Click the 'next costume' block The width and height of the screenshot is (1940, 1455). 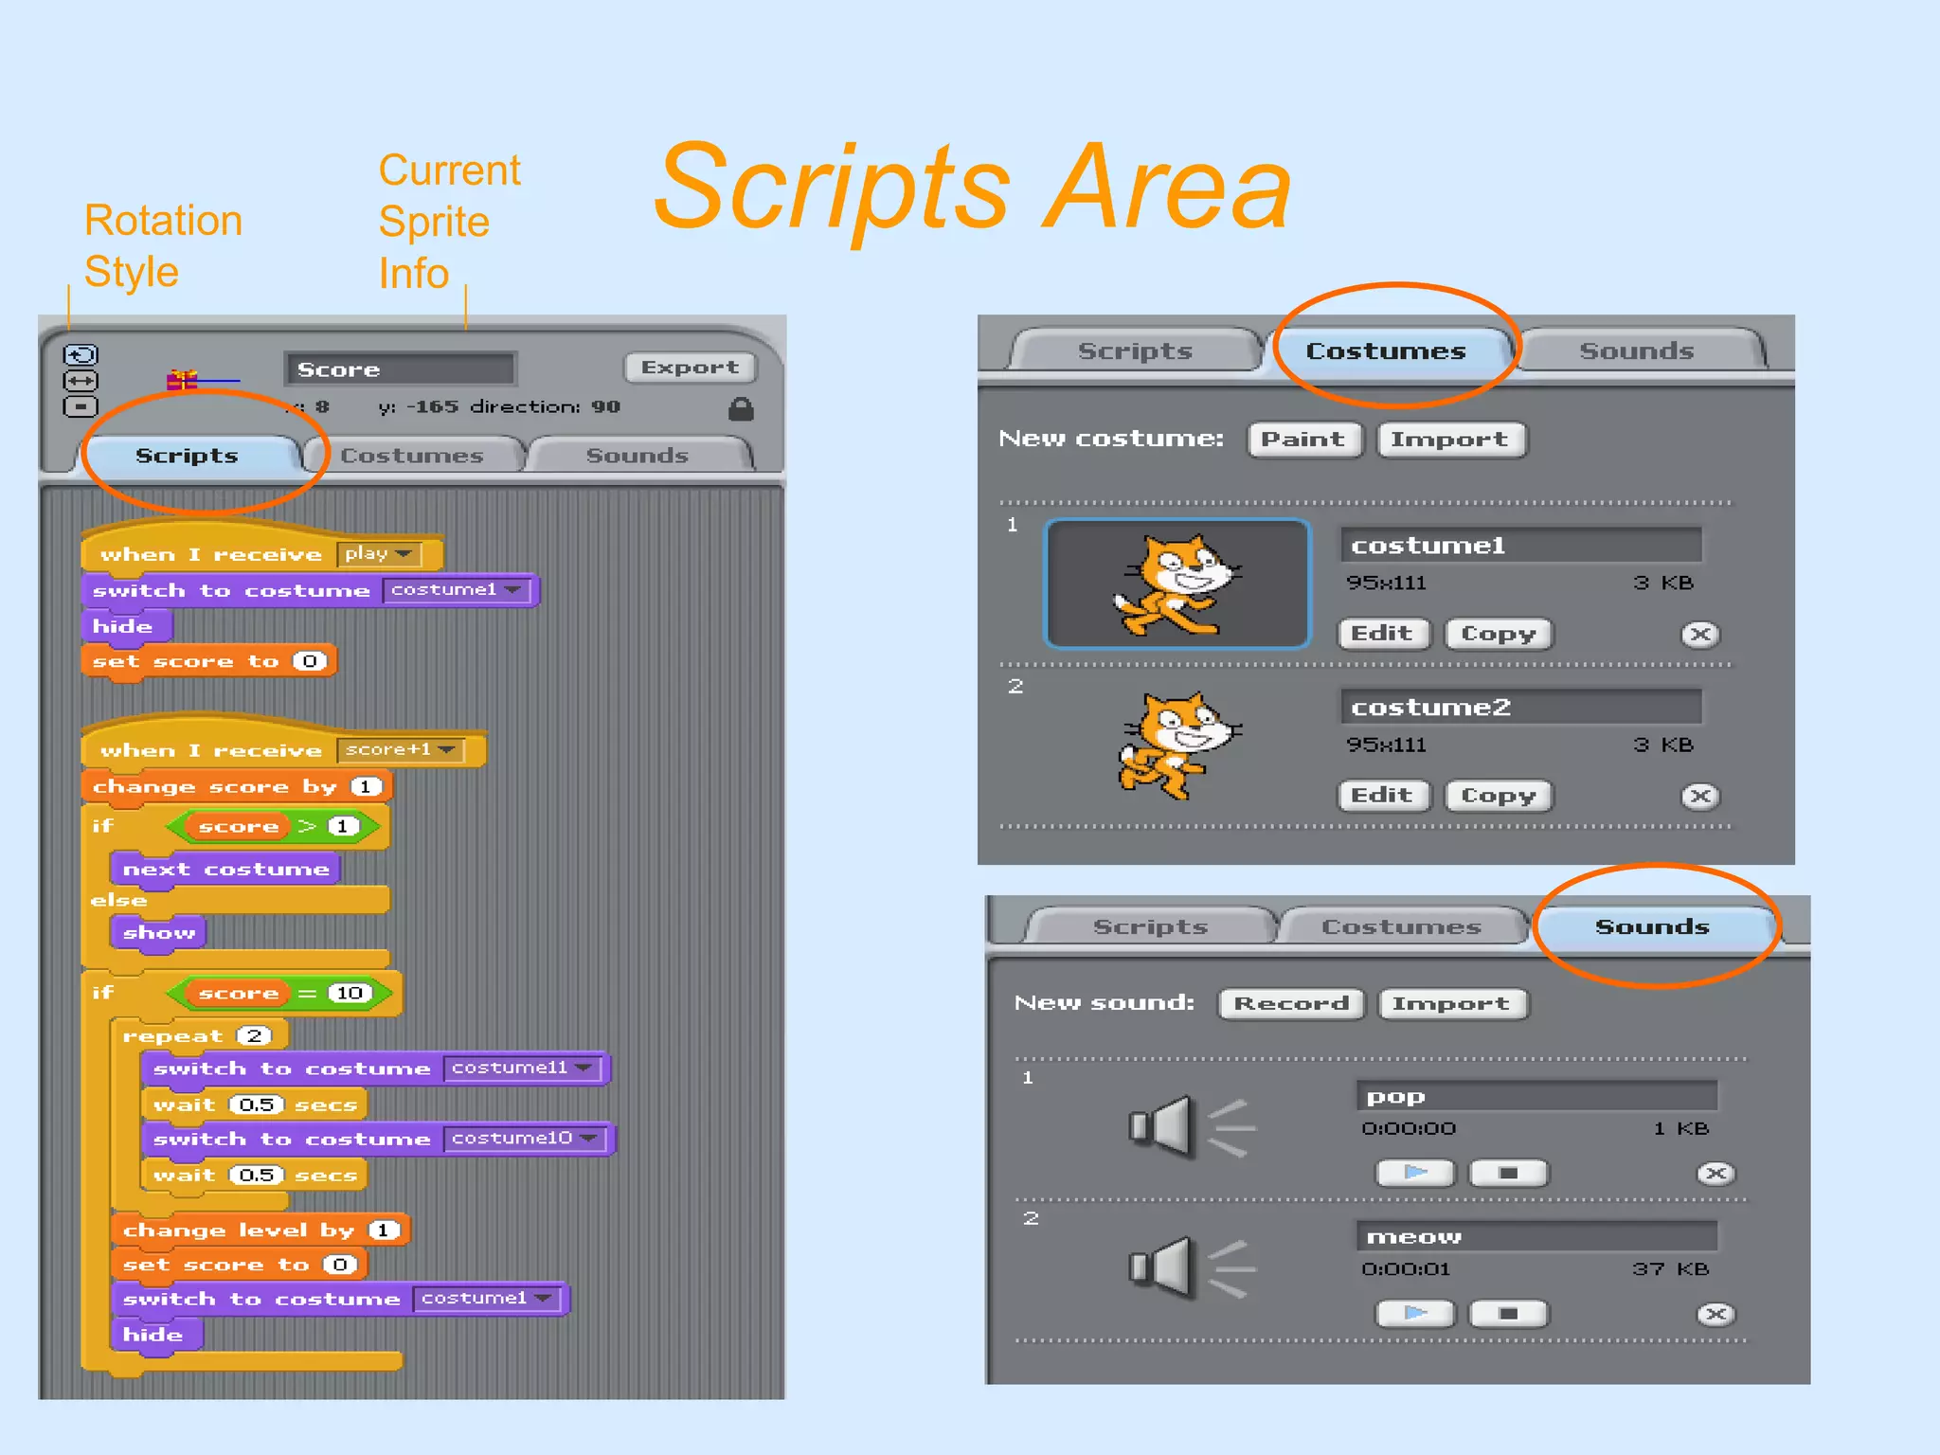click(x=225, y=869)
